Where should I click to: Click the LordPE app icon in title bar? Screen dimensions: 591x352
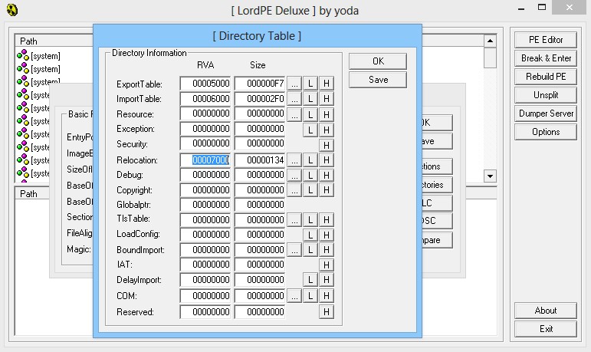point(12,10)
